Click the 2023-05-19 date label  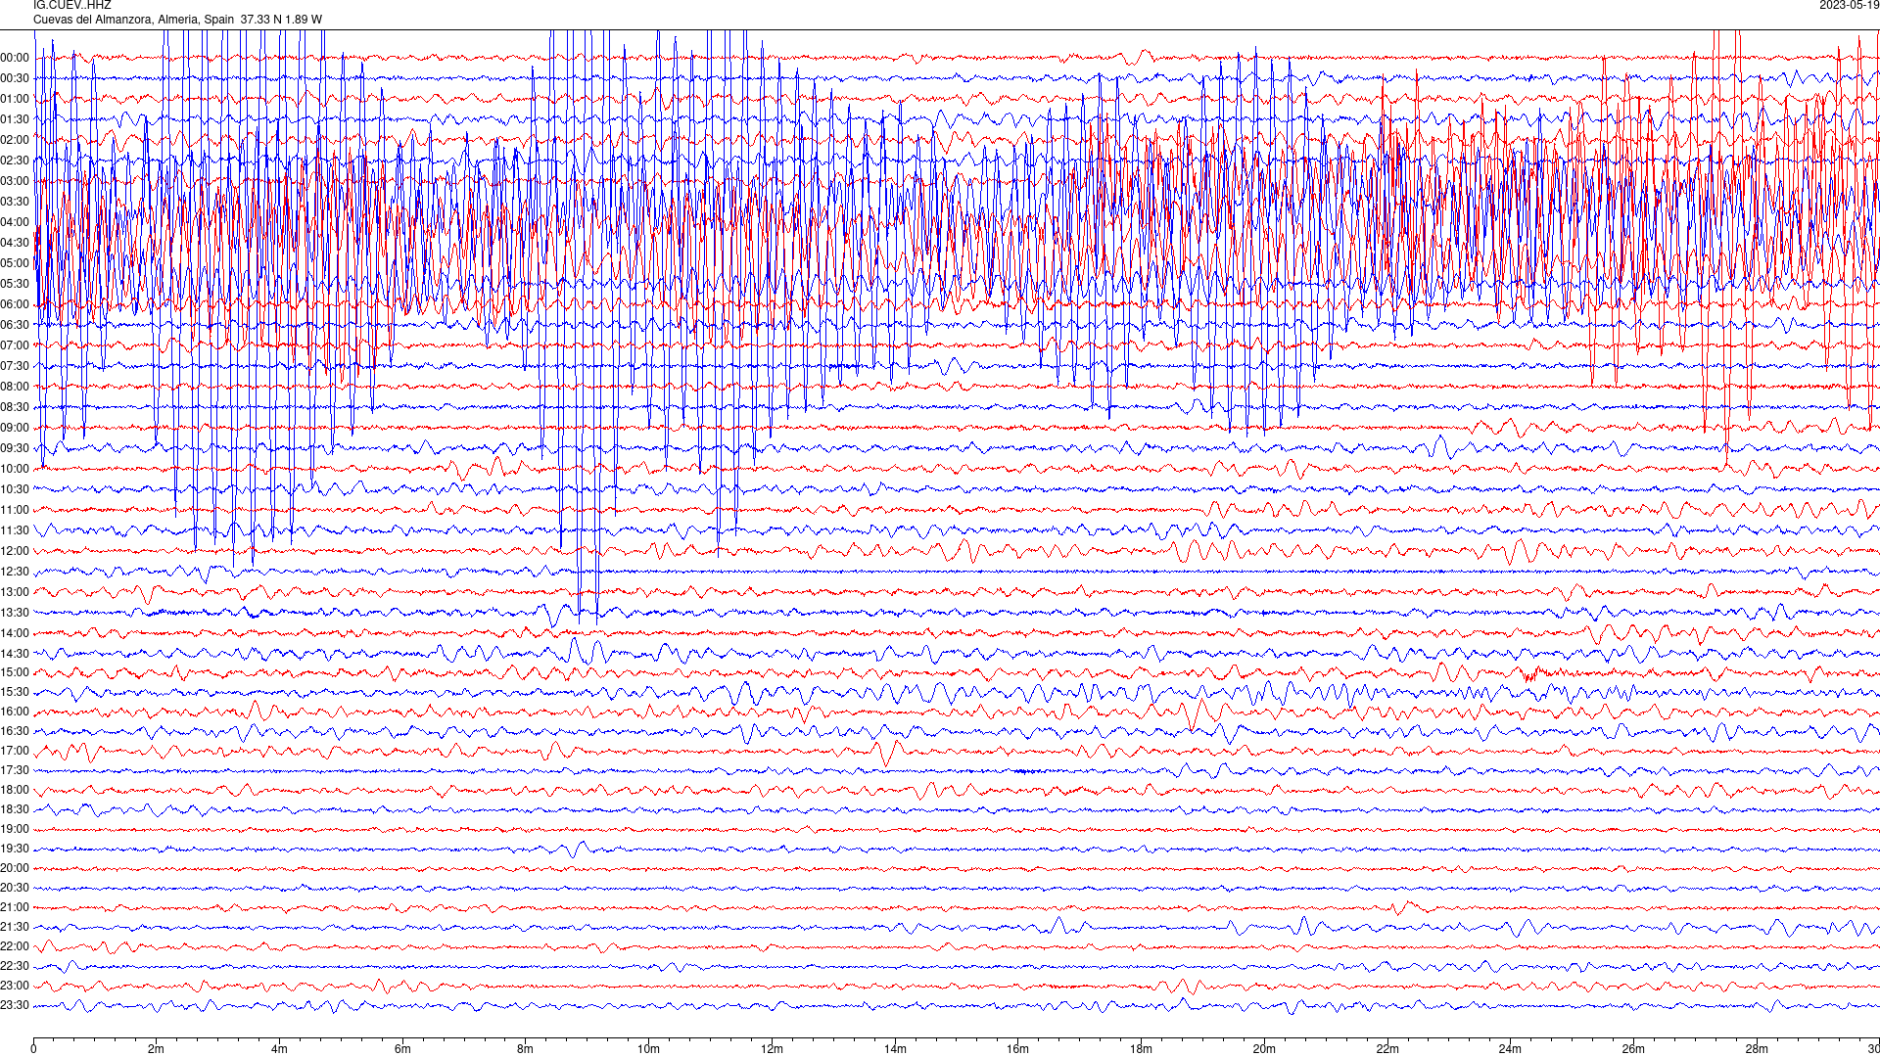tap(1849, 6)
